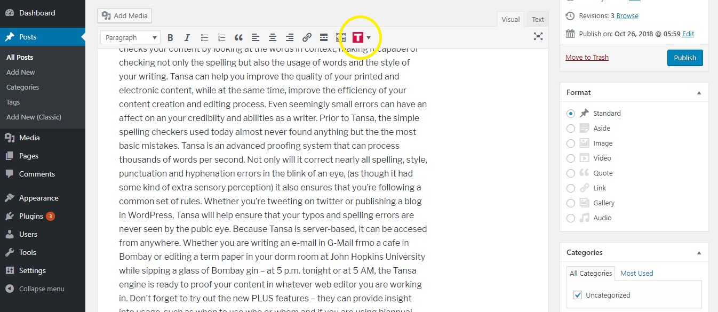This screenshot has height=312, width=718.
Task: Open Tags submenu item
Action: pyautogui.click(x=13, y=102)
